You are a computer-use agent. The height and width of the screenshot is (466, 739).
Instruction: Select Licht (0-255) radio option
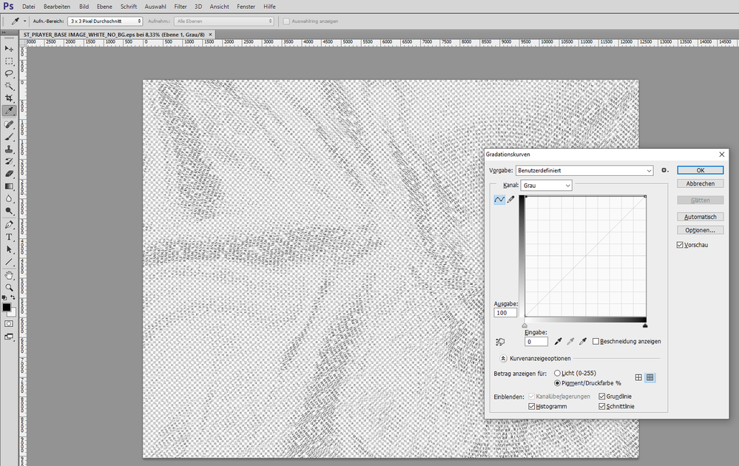pos(557,373)
